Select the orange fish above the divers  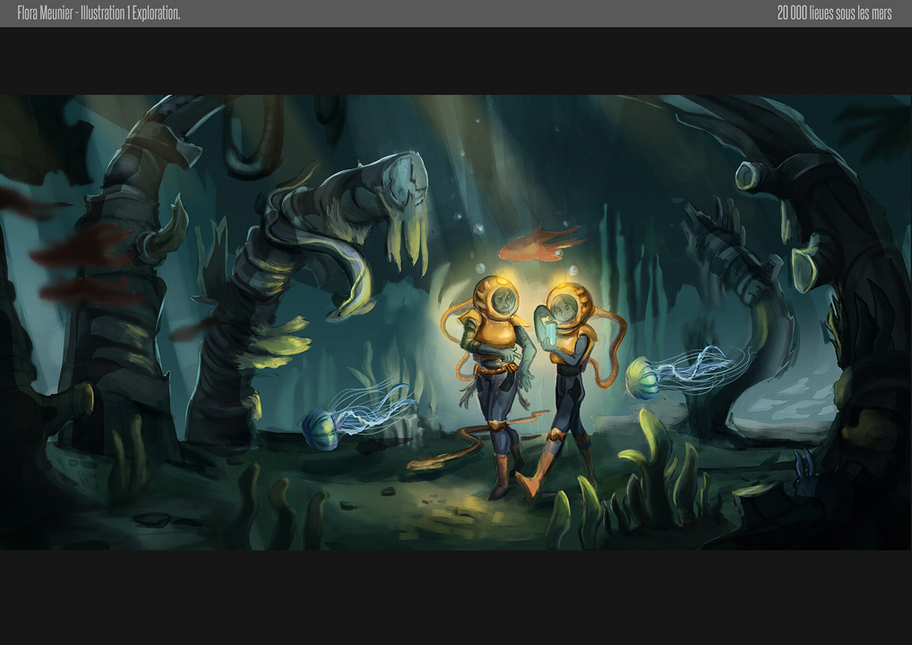pos(535,242)
